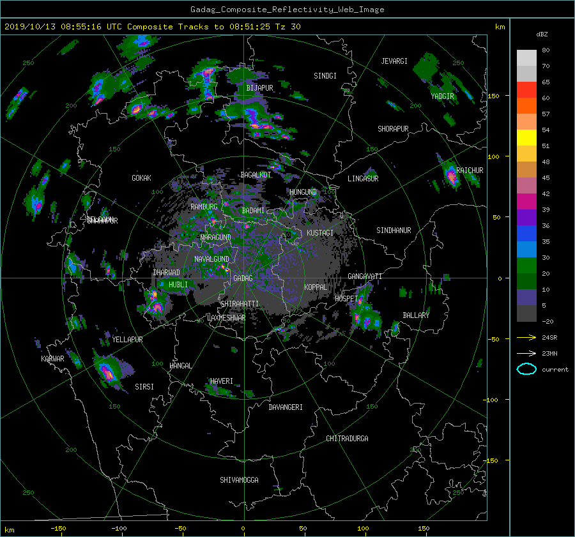Click the HUNGUND city label

(303, 192)
